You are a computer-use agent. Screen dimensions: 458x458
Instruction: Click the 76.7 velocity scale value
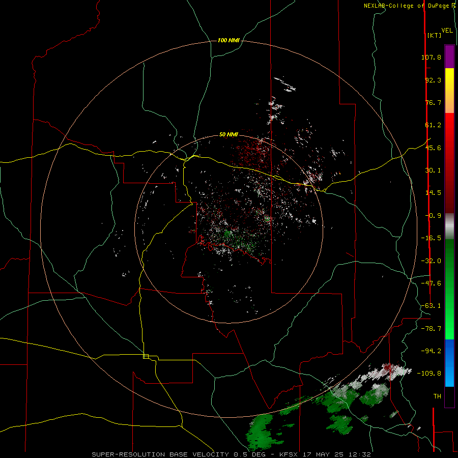pos(433,102)
